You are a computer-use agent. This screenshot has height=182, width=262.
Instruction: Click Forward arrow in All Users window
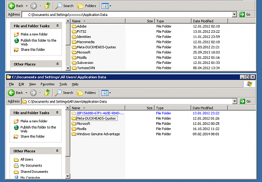[x=33, y=92]
